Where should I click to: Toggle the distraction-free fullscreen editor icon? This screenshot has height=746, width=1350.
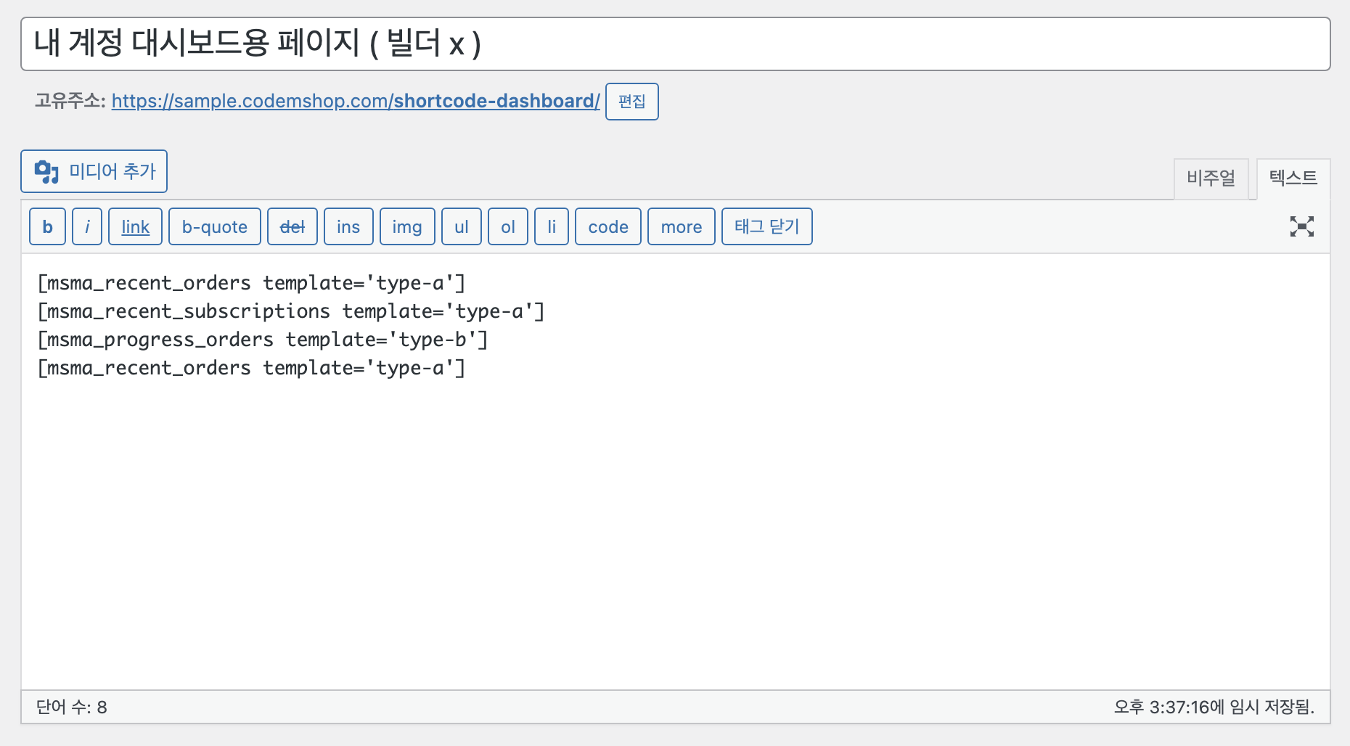click(1301, 226)
